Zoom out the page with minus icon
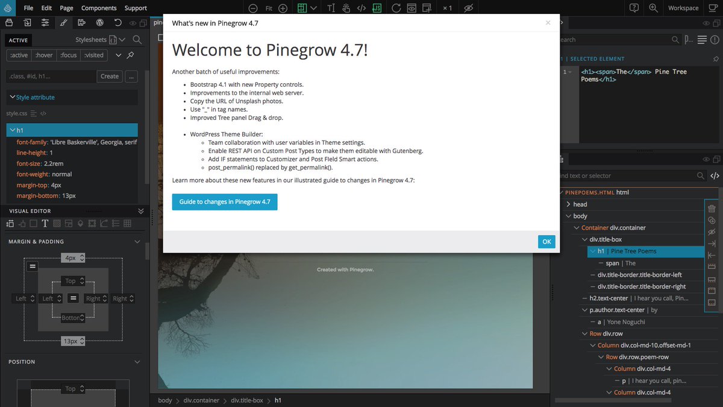The image size is (723, 407). coord(253,8)
